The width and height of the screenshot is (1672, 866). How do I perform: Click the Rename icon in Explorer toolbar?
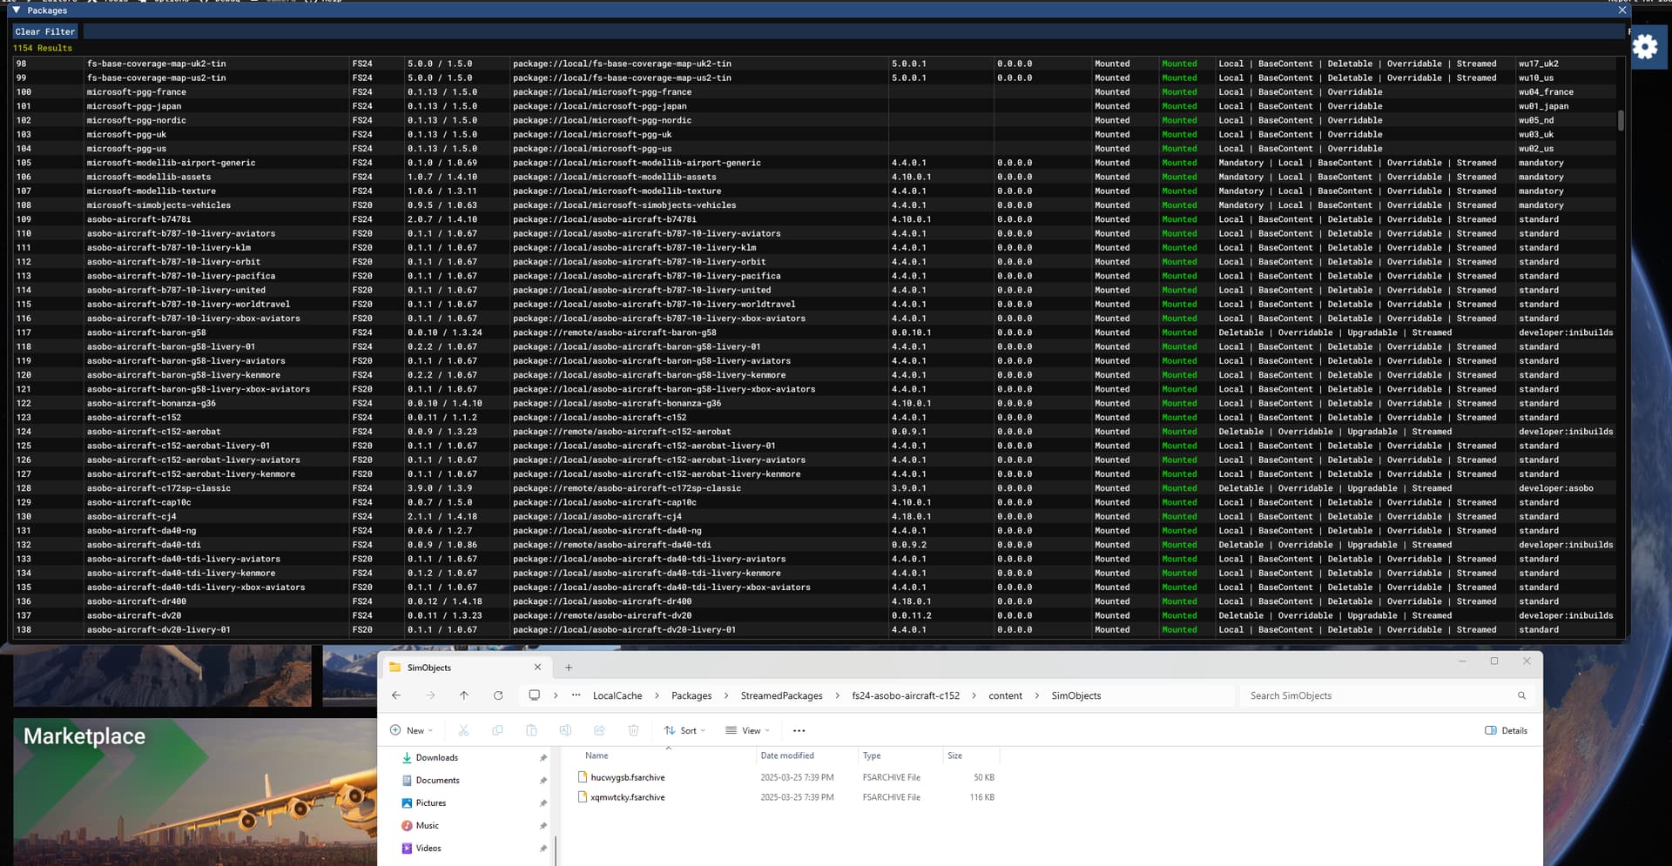pyautogui.click(x=565, y=730)
